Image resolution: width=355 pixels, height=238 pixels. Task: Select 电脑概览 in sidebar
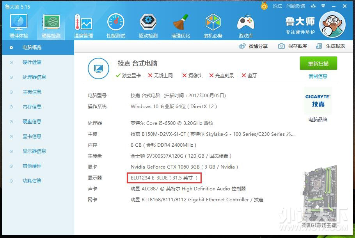tap(38, 48)
